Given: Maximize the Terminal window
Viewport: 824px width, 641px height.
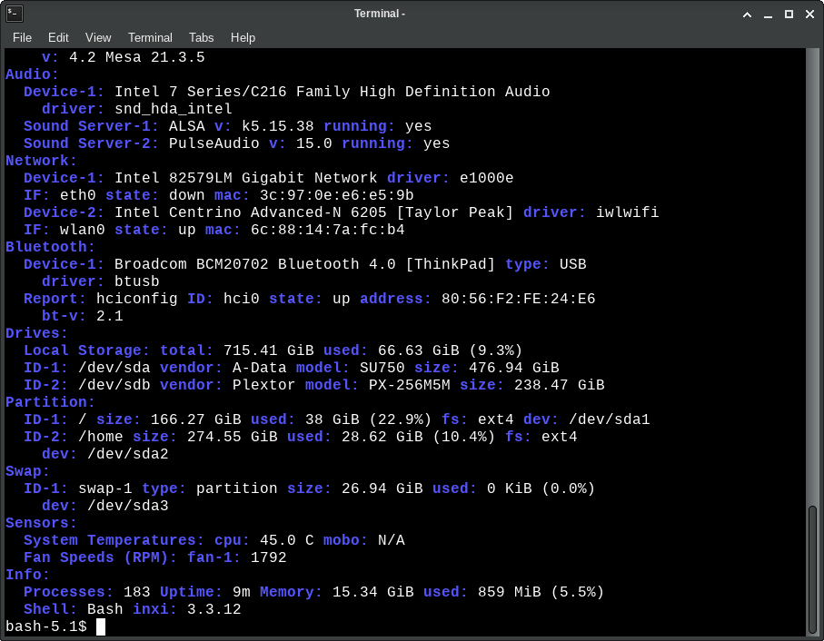Looking at the screenshot, I should 789,14.
